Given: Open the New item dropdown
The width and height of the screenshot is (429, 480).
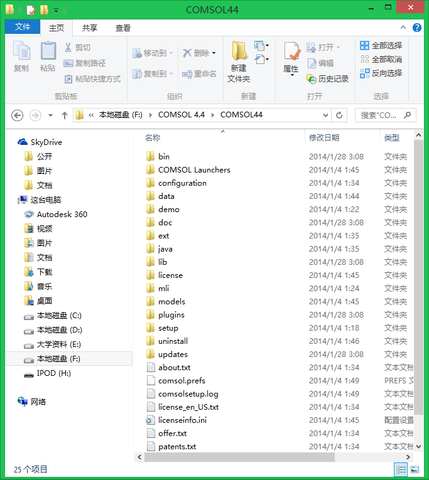Looking at the screenshot, I should 261,46.
